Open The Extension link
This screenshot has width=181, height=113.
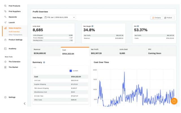coord(14,62)
